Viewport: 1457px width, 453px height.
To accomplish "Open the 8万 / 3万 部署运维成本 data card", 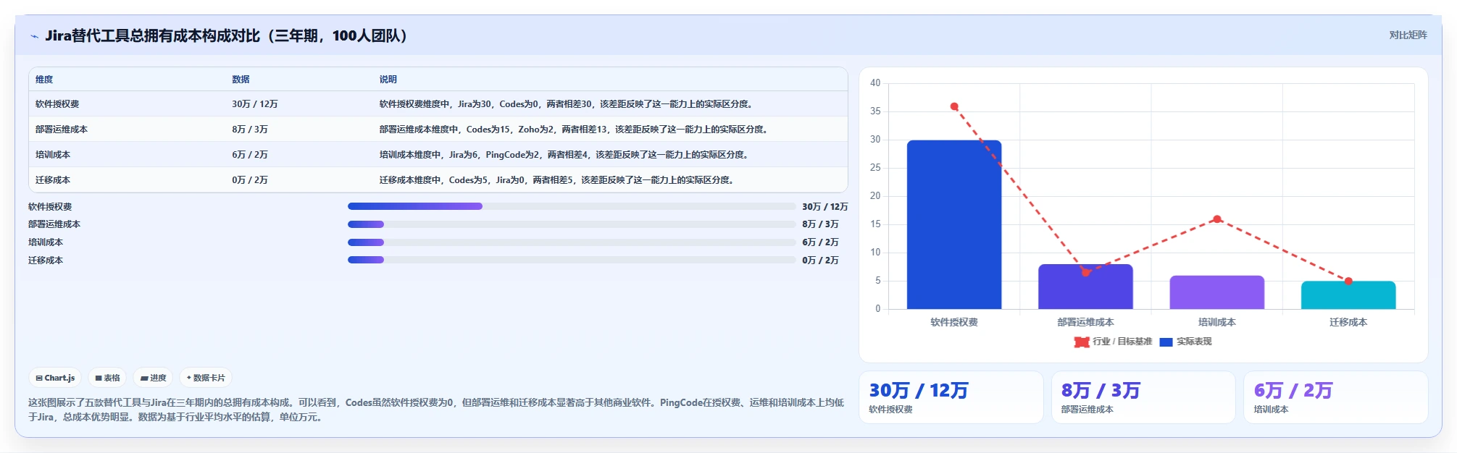I will point(1143,397).
